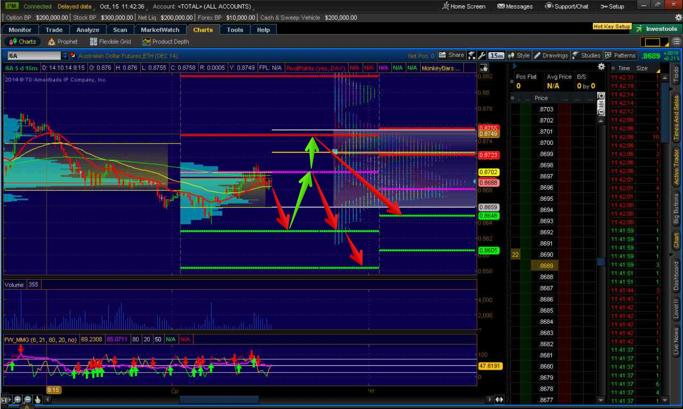683x409 pixels.
Task: Switch to the Monitor tab
Action: coord(20,30)
